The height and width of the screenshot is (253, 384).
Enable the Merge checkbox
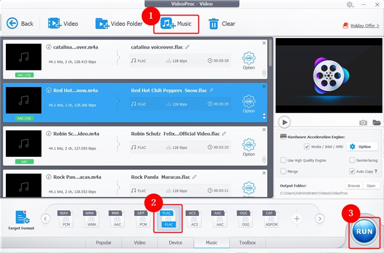pos(283,171)
